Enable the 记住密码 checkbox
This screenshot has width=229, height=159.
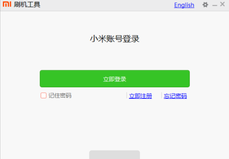44,95
